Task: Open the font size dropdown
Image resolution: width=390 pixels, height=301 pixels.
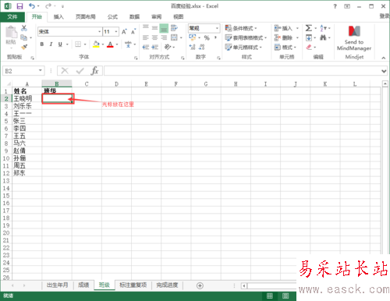Action: coord(116,32)
